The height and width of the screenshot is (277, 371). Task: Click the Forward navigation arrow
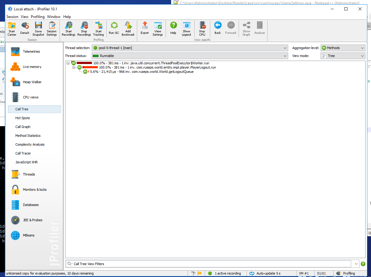[x=231, y=29]
